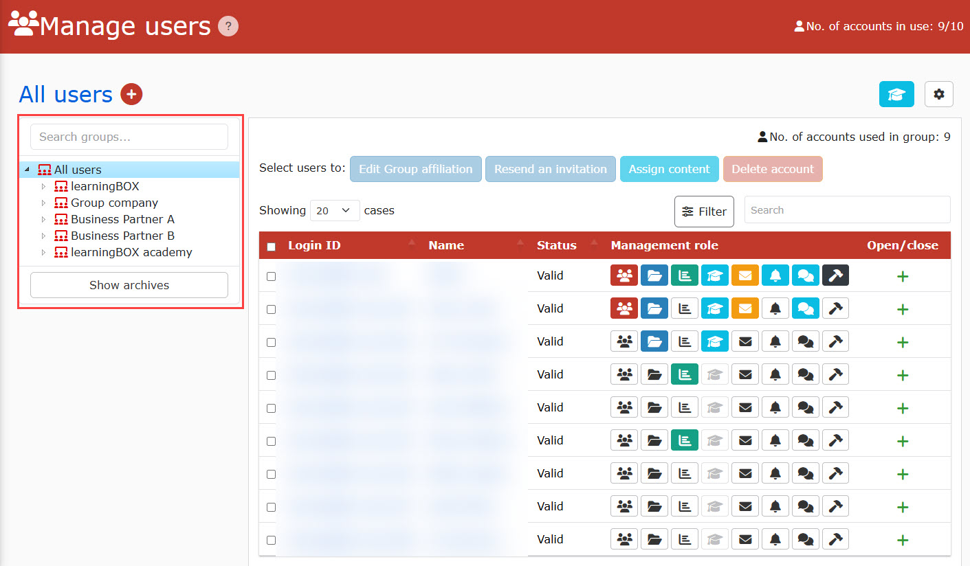The width and height of the screenshot is (970, 566).
Task: Select learningBOX academy group in tree
Action: click(x=131, y=252)
